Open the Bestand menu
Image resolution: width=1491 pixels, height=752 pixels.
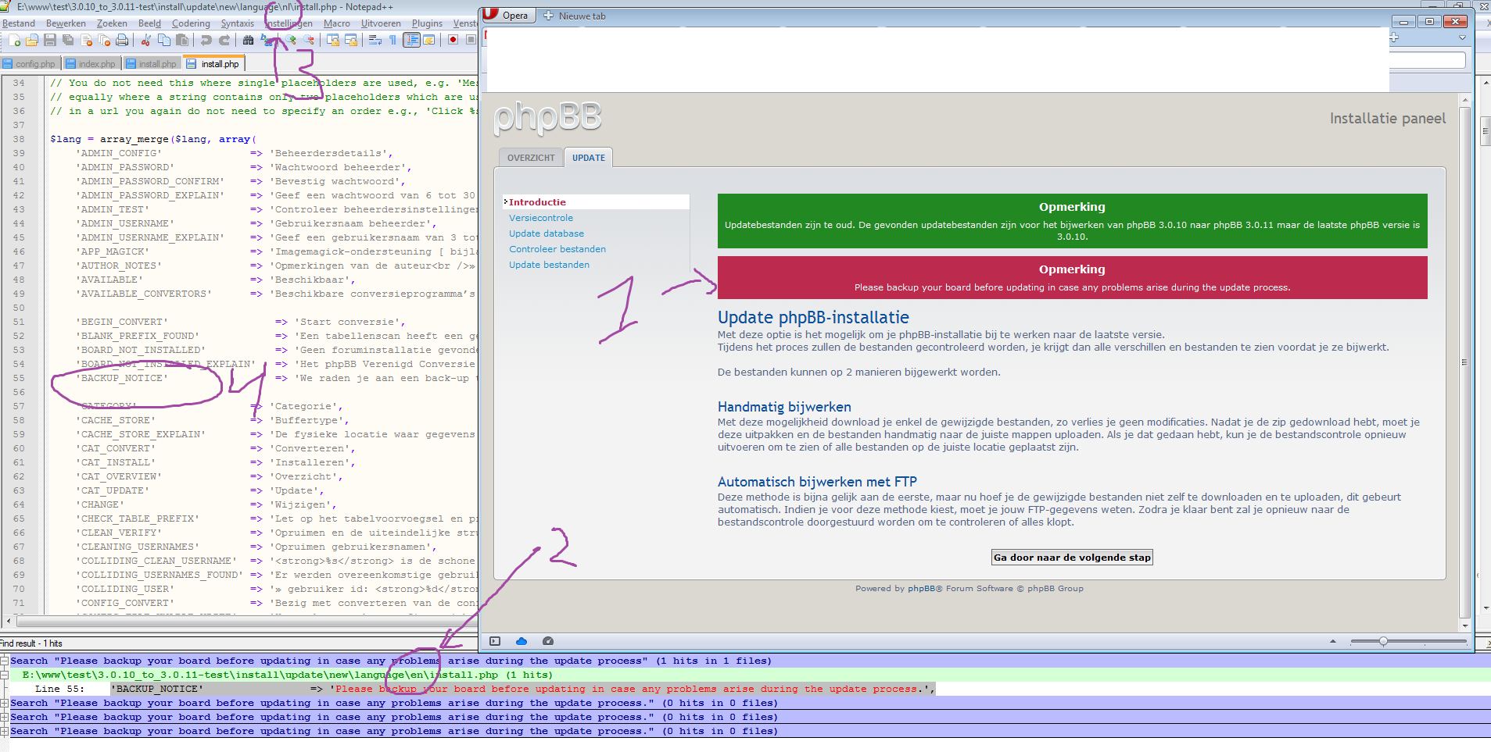click(19, 23)
